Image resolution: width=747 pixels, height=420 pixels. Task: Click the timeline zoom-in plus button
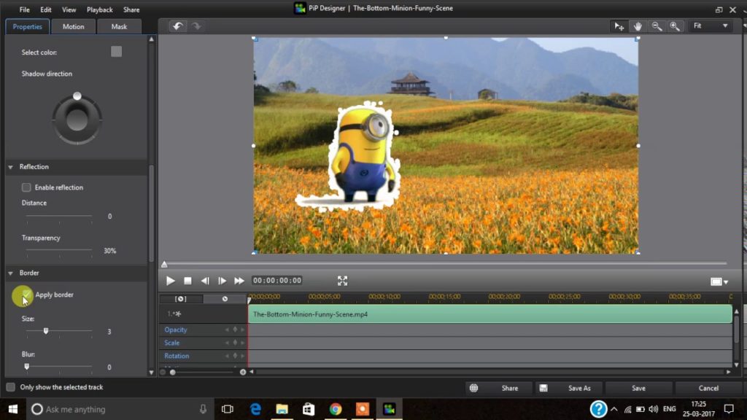(243, 372)
